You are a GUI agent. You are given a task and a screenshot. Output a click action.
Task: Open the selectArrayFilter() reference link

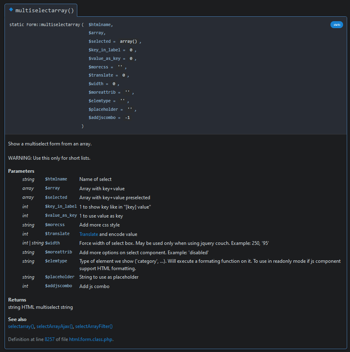tap(94, 326)
